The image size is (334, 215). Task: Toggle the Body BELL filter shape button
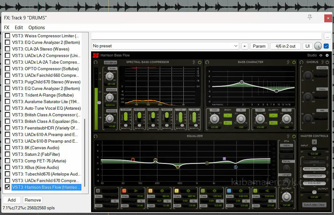click(228, 123)
